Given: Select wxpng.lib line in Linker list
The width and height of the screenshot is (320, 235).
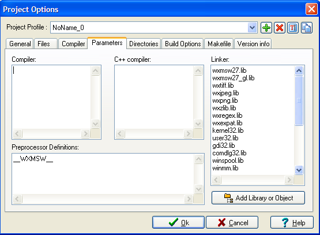Looking at the screenshot, I should tap(225, 100).
